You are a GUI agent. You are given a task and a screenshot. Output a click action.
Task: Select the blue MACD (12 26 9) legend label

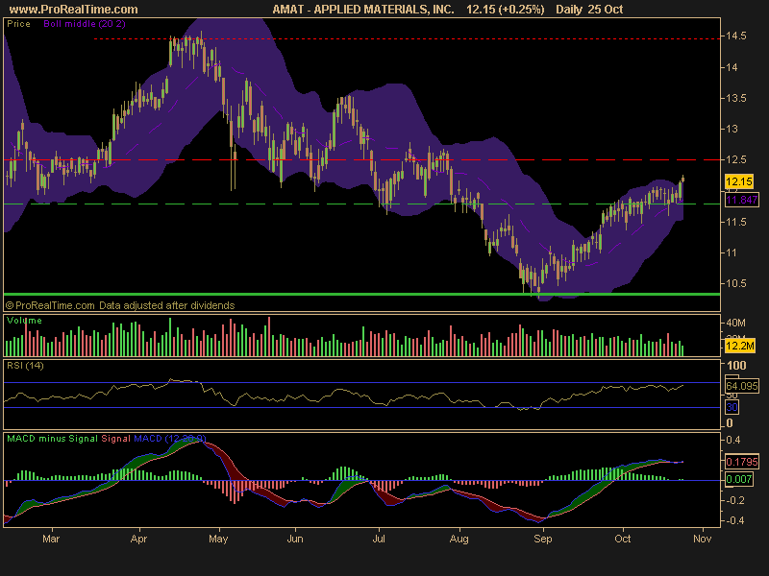click(170, 439)
